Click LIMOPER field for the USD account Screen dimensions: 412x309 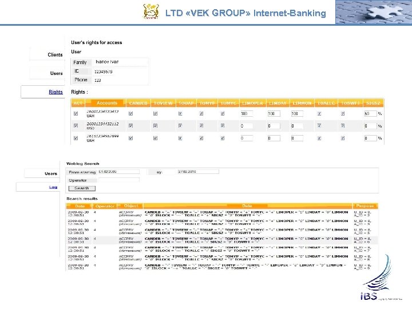pyautogui.click(x=247, y=126)
